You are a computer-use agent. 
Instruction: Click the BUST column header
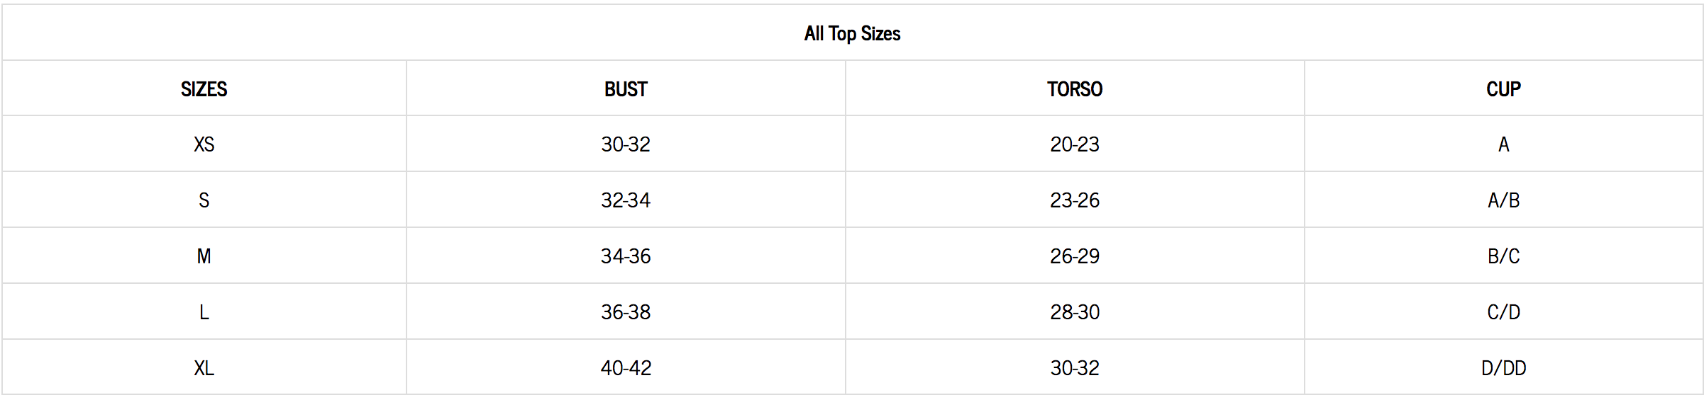click(626, 89)
